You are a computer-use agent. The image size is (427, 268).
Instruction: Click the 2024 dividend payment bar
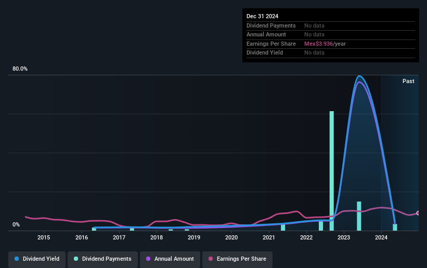pos(395,227)
